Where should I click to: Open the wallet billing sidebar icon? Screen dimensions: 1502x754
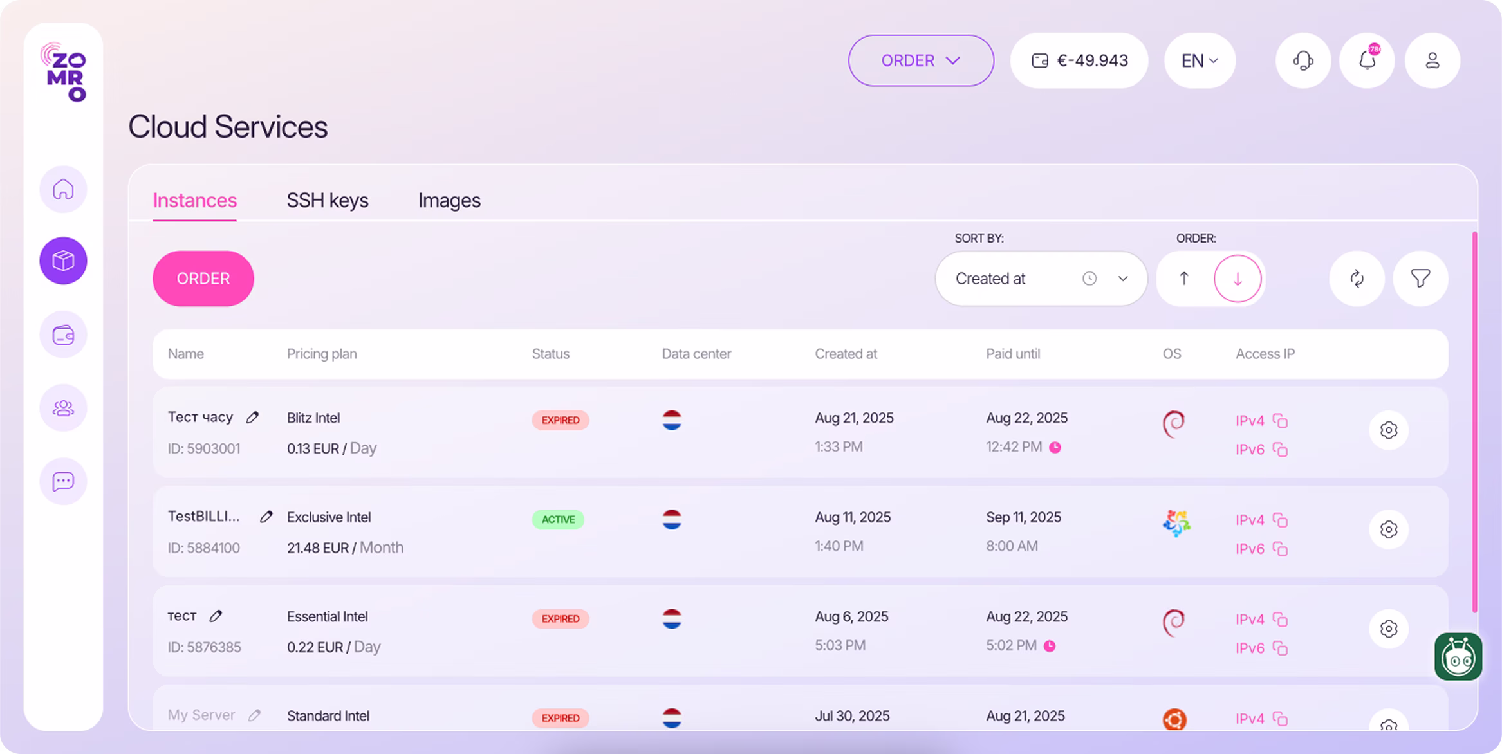click(63, 335)
